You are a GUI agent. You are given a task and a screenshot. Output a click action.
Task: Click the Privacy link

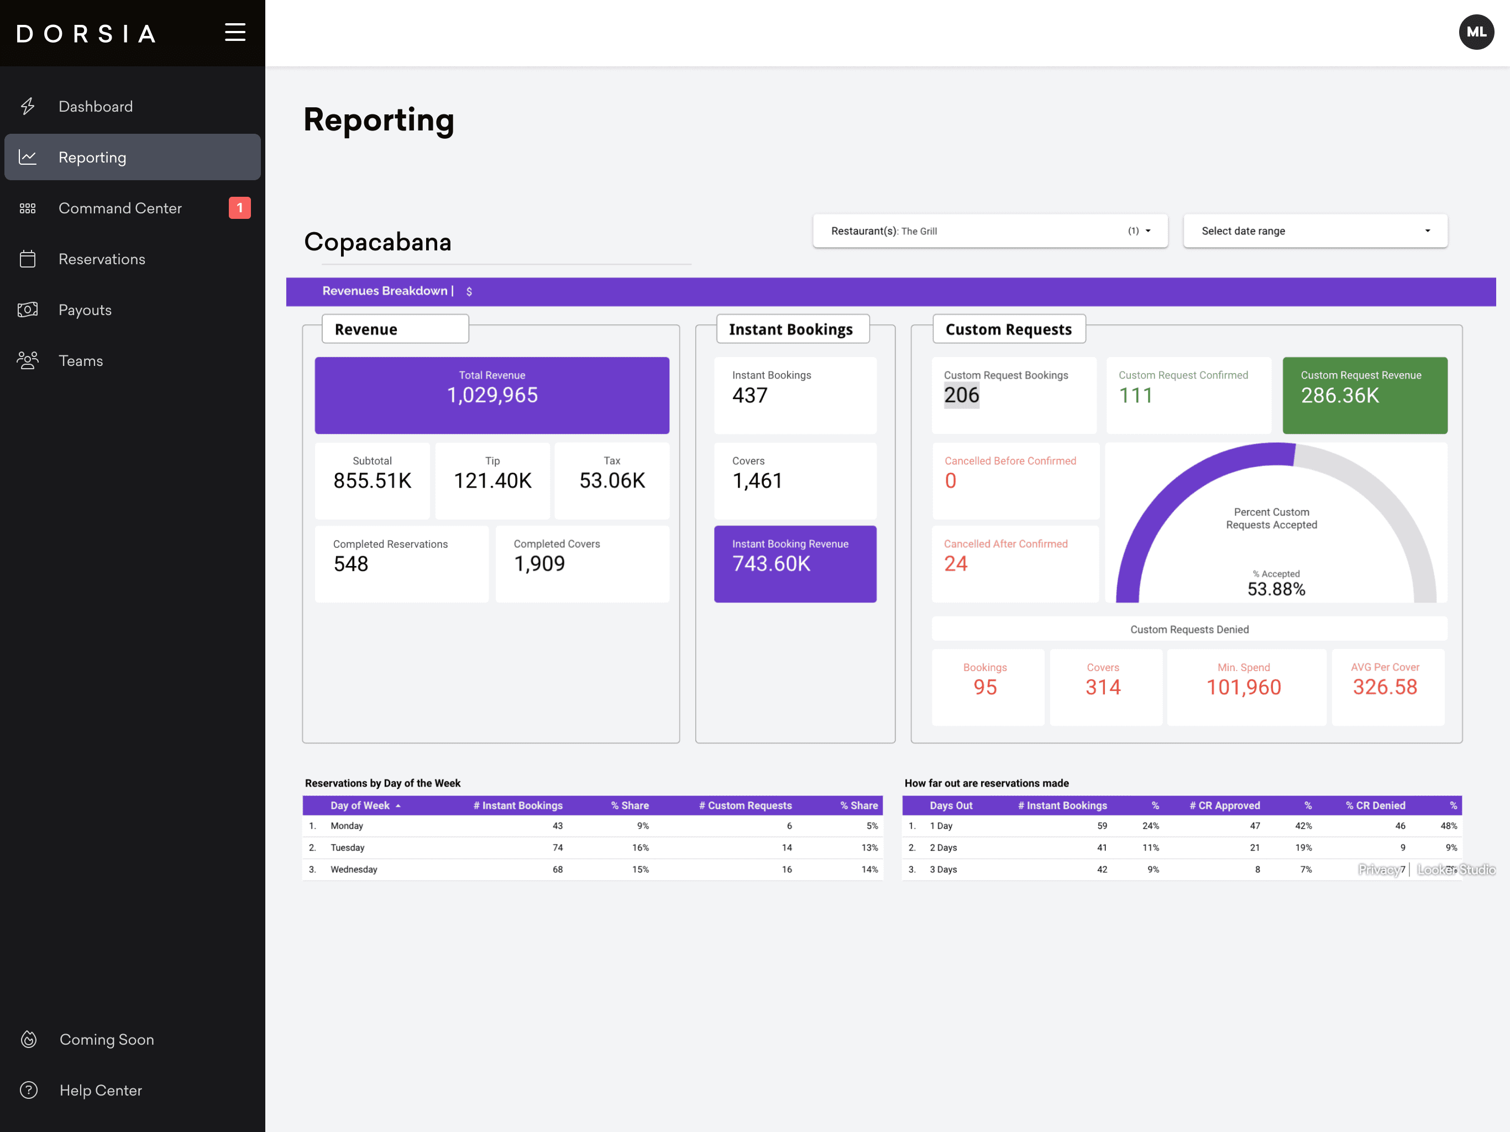tap(1379, 869)
